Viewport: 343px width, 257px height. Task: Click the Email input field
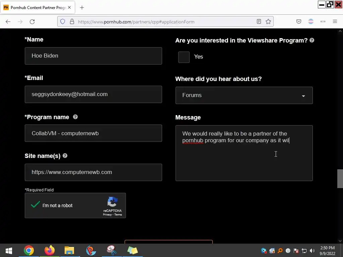93,94
